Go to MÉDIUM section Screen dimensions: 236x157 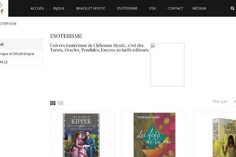pos(199,8)
